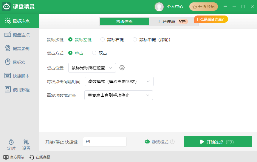Go to 键鼠录制 recording in sidebar
This screenshot has height=162, width=257.
[20, 49]
